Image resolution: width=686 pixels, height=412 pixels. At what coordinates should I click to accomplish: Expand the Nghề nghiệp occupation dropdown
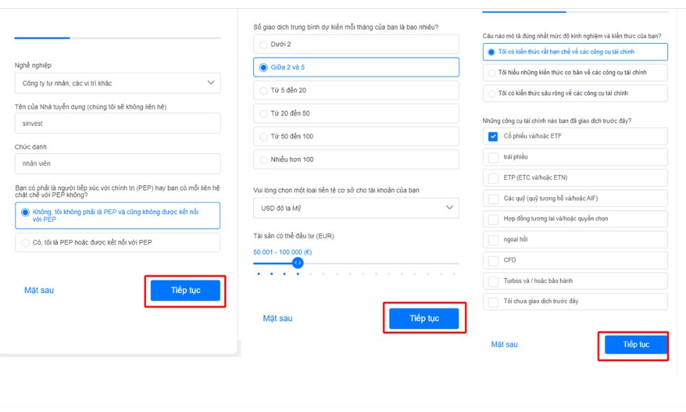pos(117,83)
